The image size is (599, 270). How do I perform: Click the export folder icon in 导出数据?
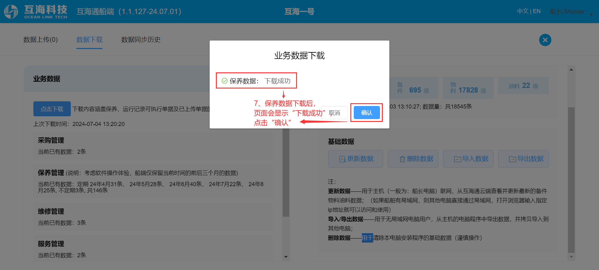[513, 159]
